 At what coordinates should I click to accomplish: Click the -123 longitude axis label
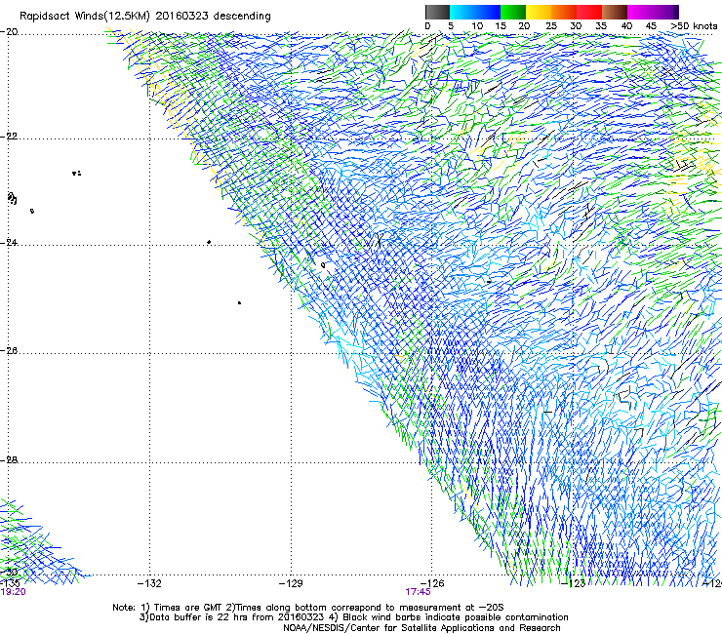pos(574,584)
